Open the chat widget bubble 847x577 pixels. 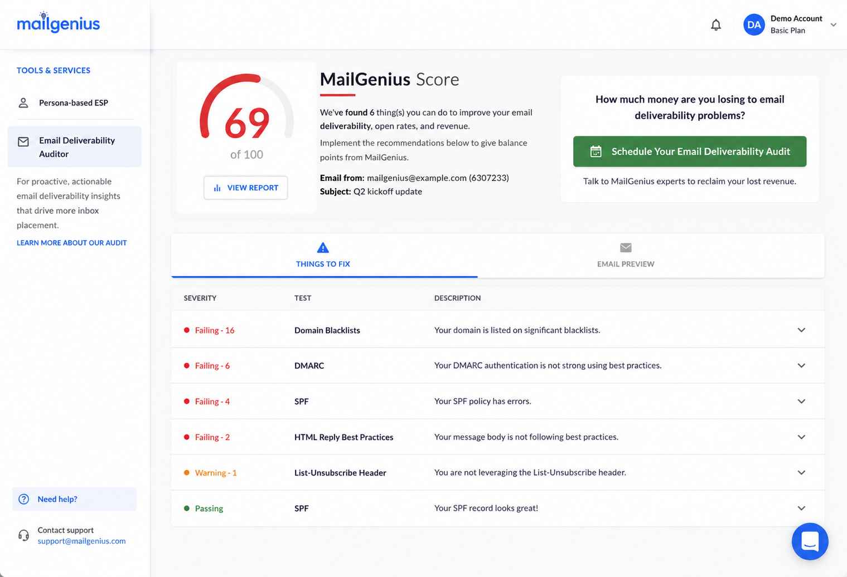coord(810,541)
